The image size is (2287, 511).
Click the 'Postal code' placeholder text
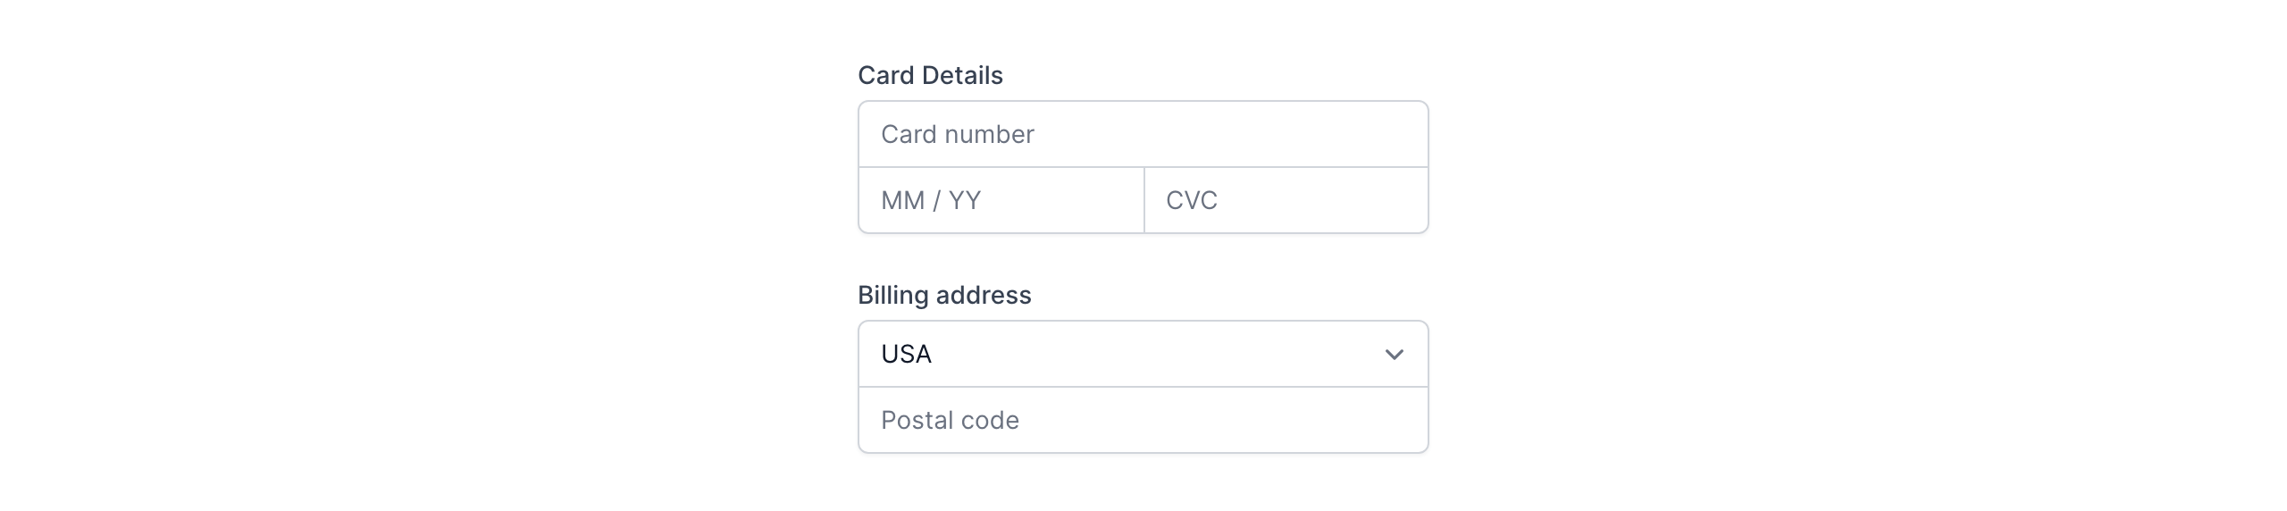950,420
